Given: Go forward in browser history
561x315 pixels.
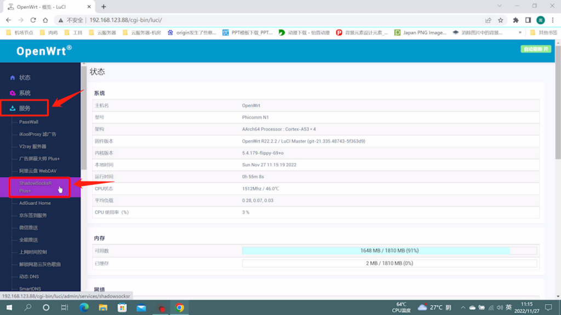Looking at the screenshot, I should 21,20.
